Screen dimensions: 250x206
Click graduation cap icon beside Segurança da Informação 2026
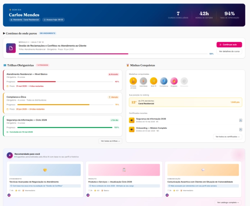click(132, 120)
